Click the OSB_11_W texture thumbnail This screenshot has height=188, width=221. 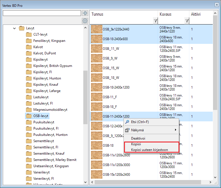[x=97, y=48]
